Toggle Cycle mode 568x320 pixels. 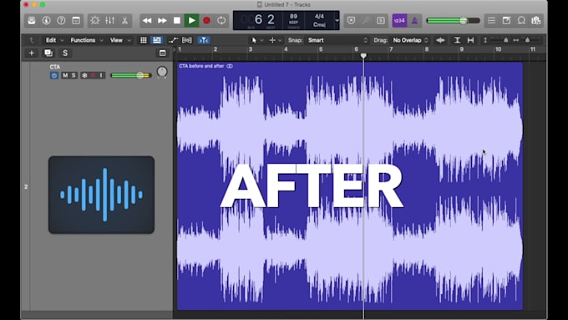click(221, 21)
